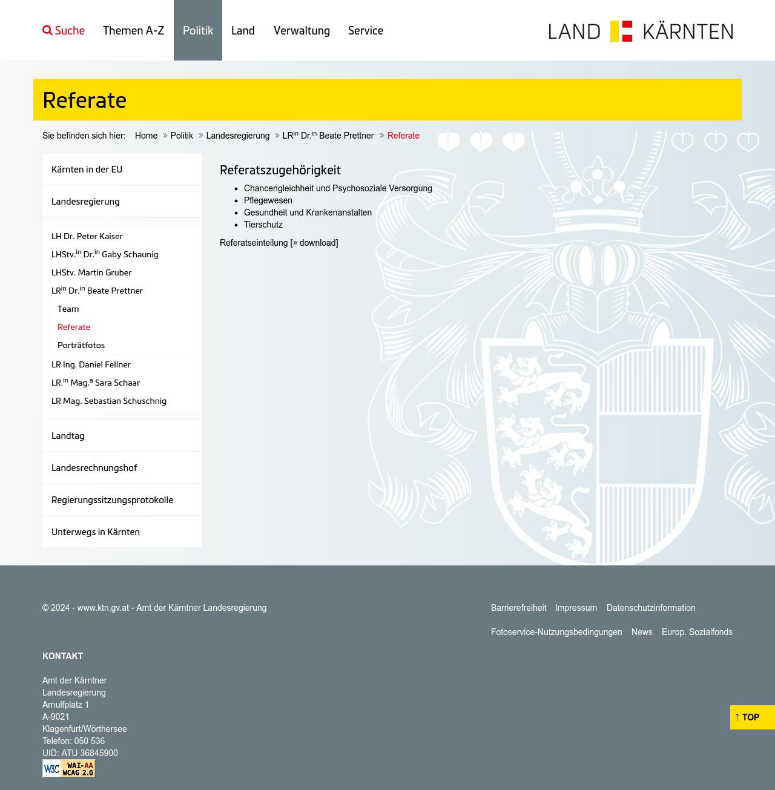The image size is (775, 790).
Task: Expand the Landtag sidebar section
Action: (122, 436)
